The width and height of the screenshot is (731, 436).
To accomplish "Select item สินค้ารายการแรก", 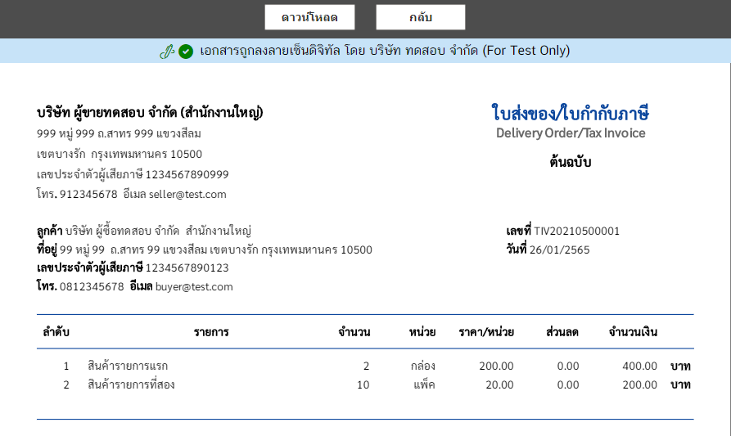I will [x=128, y=366].
